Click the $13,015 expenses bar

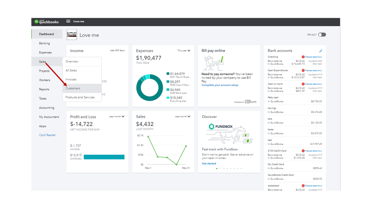click(x=104, y=157)
